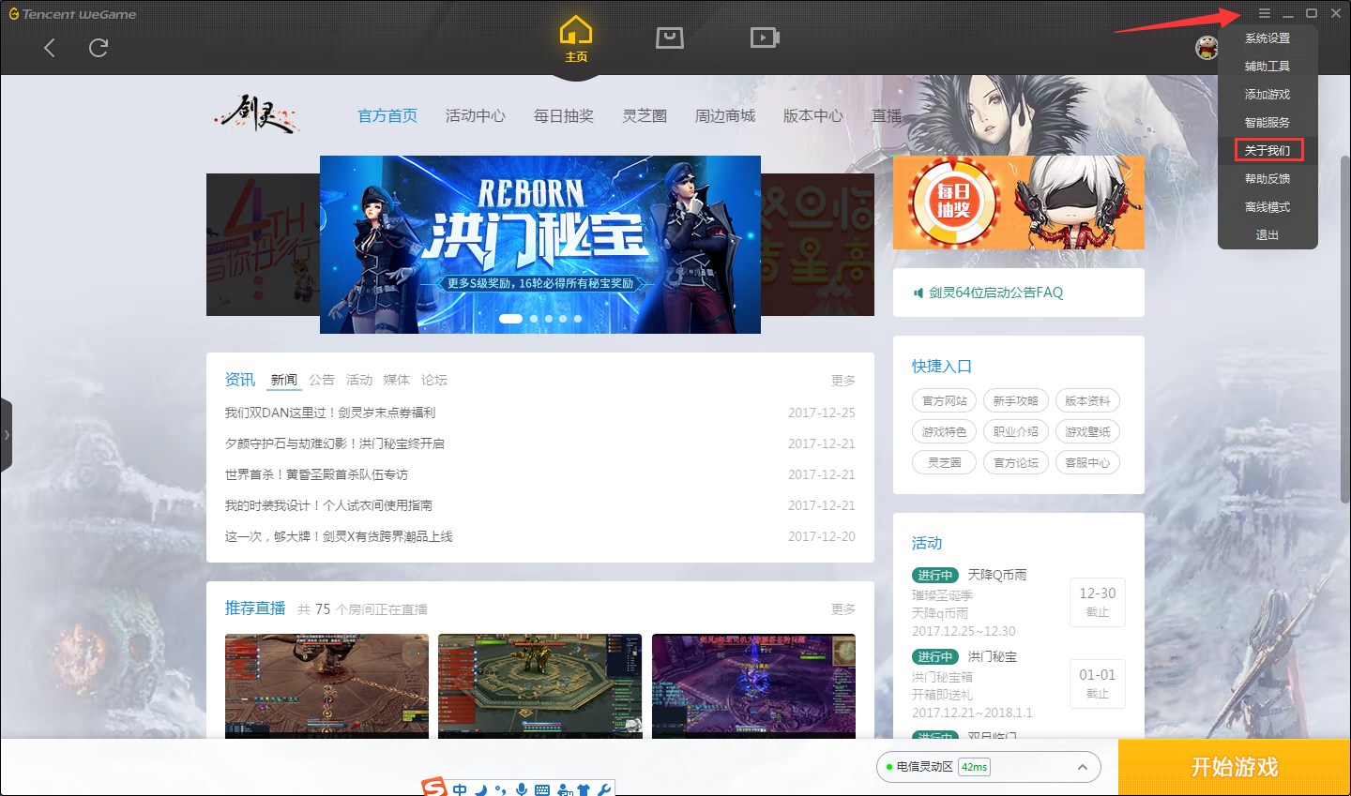
Task: Open the store bag icon tab
Action: (x=670, y=38)
